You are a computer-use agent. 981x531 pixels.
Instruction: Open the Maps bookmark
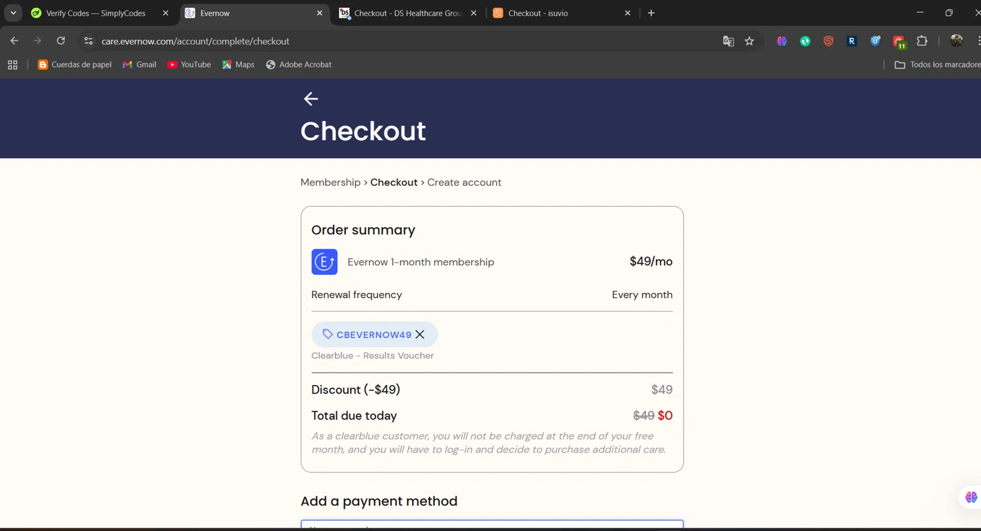(238, 65)
